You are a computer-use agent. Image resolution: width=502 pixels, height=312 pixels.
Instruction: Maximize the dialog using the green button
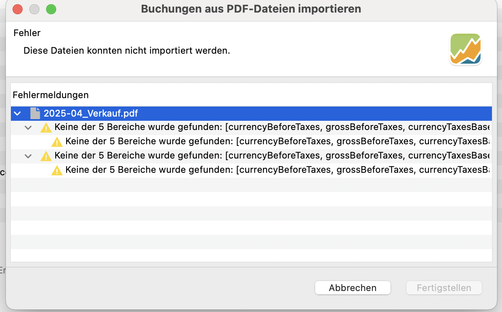pos(51,9)
